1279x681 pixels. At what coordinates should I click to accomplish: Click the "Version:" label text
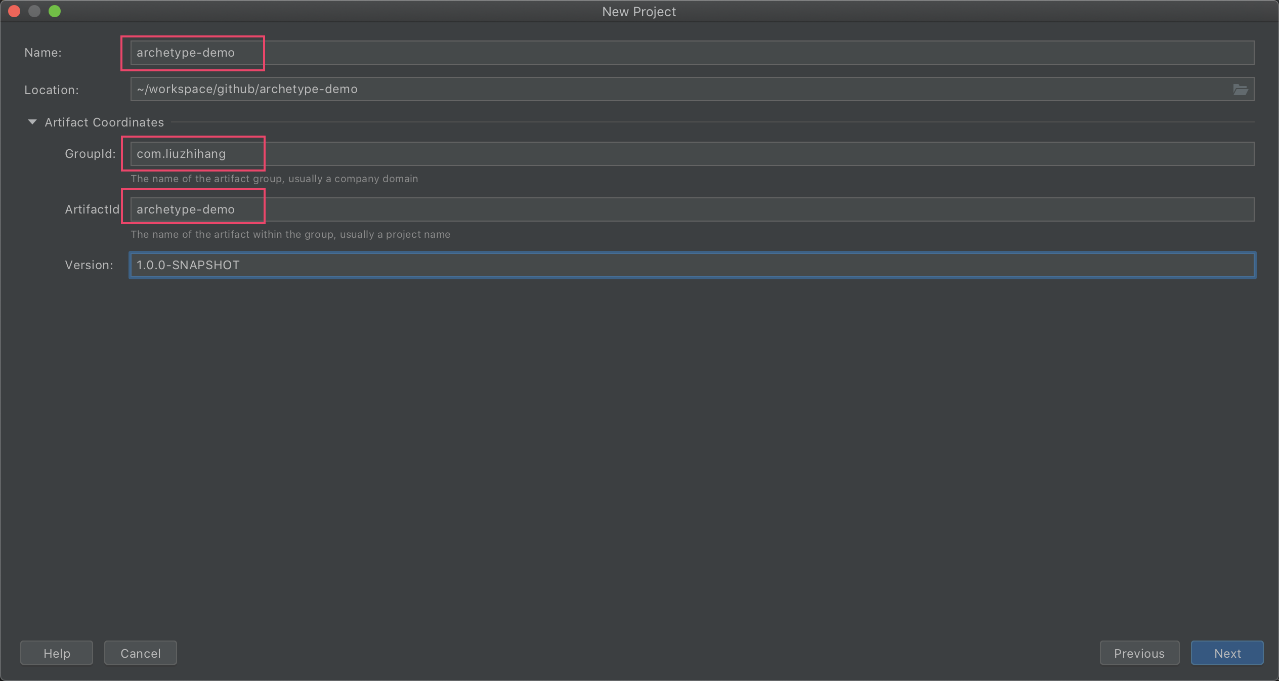[89, 265]
